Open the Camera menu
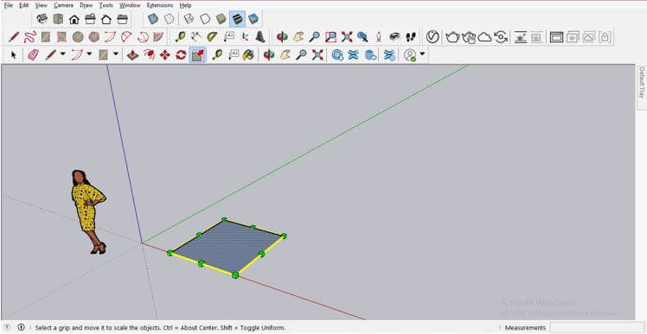The height and width of the screenshot is (334, 647). (63, 5)
